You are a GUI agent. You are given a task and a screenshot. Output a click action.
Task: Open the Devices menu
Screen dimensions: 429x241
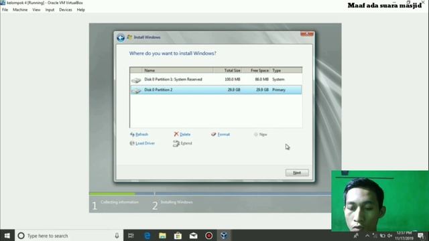66,10
